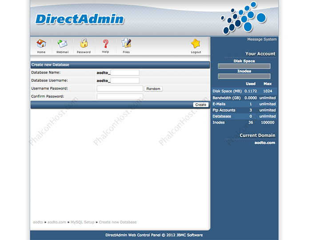Open the Home house icon

point(41,43)
